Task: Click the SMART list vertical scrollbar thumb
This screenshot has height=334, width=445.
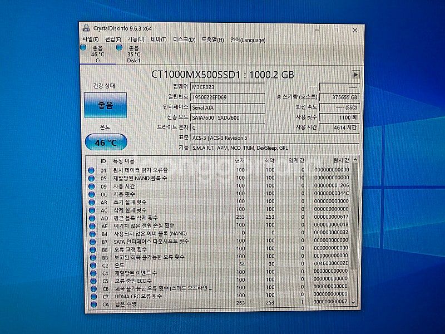Action: (x=354, y=217)
